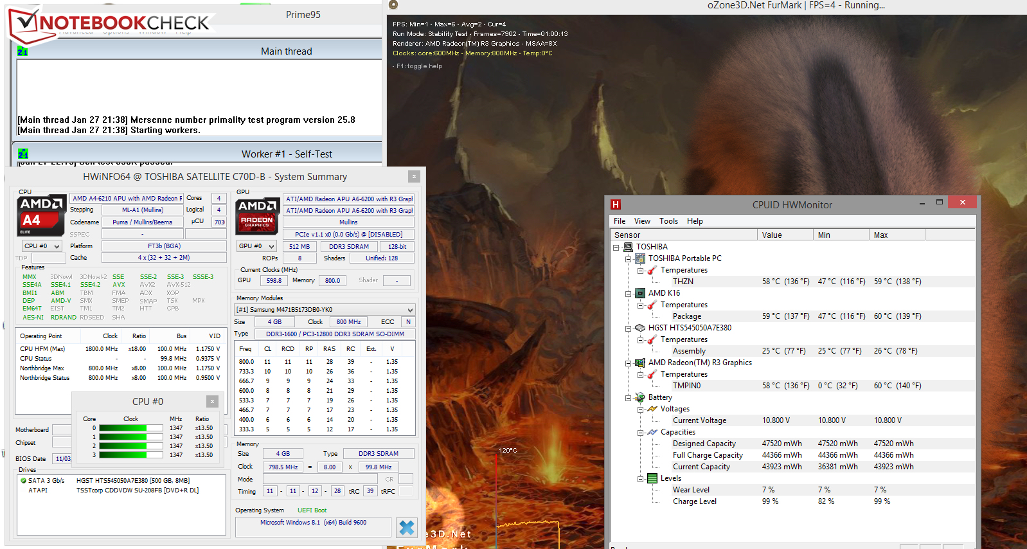Click the HWMonitor red H app icon
Viewport: 1027px width, 549px height.
(616, 204)
